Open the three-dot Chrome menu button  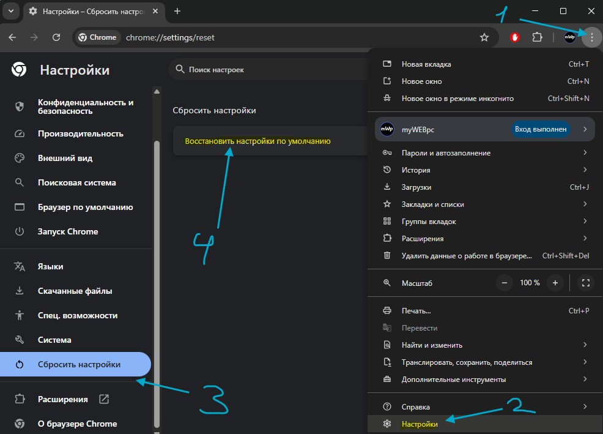(591, 37)
